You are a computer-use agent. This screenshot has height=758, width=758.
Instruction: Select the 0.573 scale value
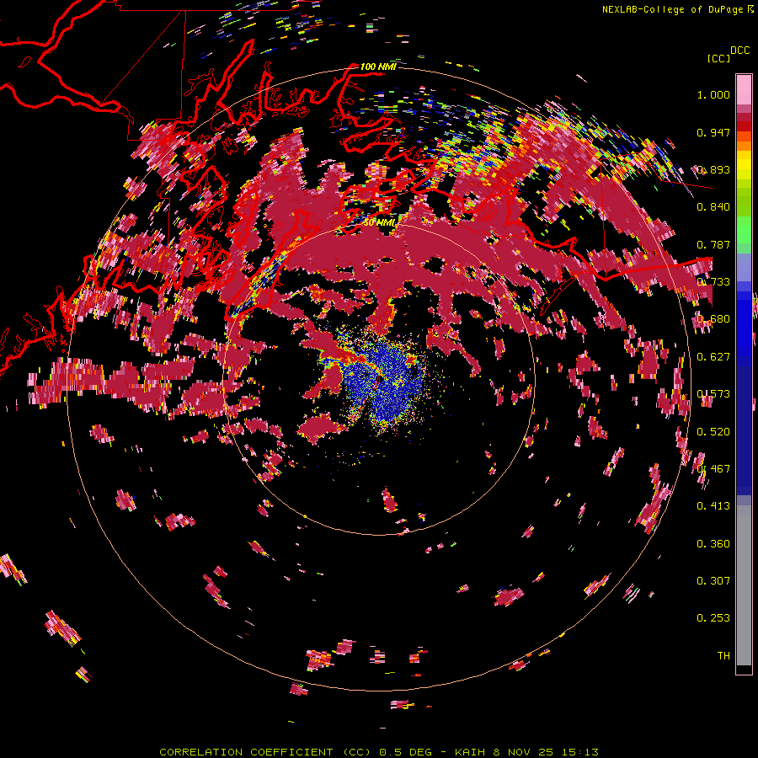tap(713, 394)
